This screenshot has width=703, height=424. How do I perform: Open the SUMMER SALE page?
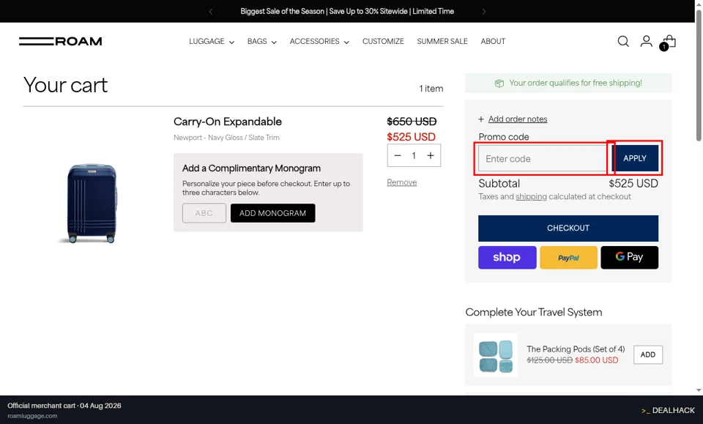pos(442,41)
